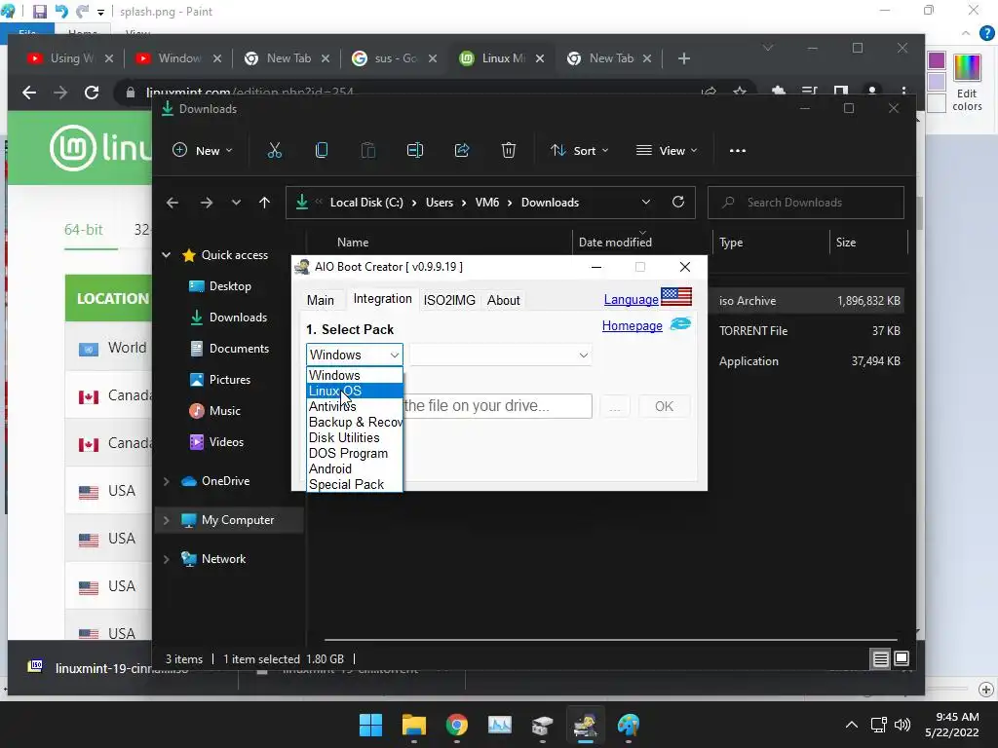Open recent locations chevron in Downloads
998x748 pixels.
click(x=236, y=203)
